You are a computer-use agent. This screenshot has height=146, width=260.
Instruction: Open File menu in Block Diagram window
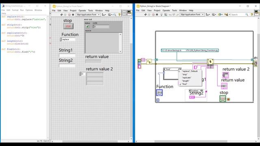(x=138, y=11)
